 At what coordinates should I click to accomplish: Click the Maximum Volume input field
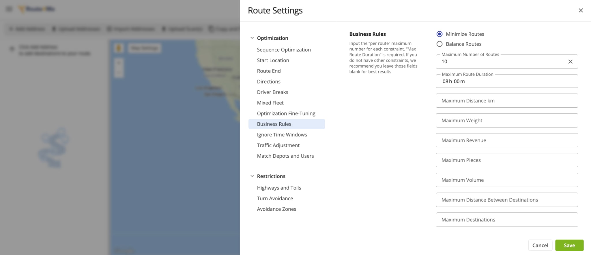tap(506, 180)
